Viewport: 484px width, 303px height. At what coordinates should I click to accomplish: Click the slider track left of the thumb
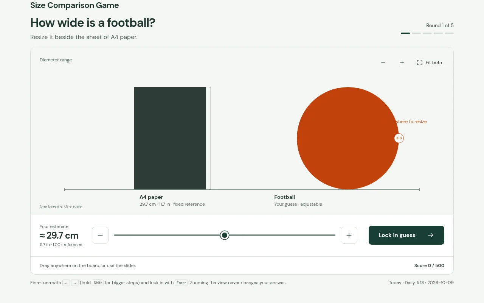click(x=167, y=235)
